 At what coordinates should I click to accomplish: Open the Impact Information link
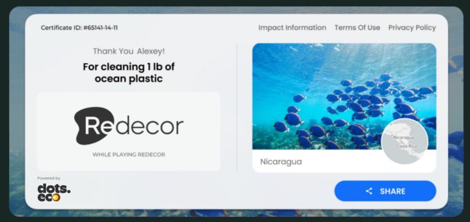[292, 27]
